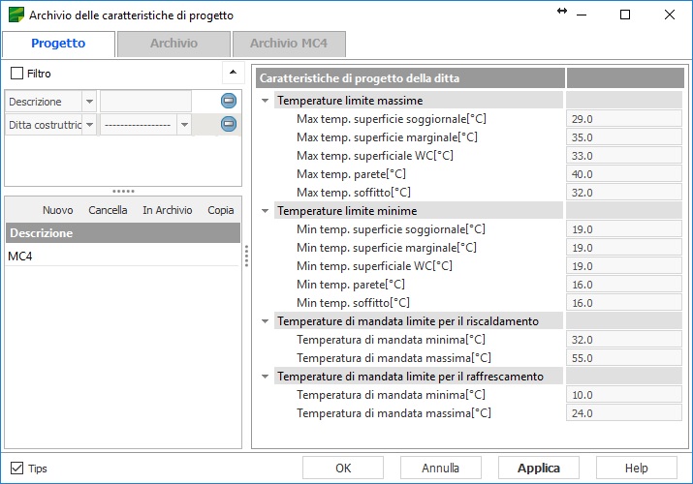The width and height of the screenshot is (693, 484).
Task: Click the Min temp. soffitto[°C] label
Action: pos(353,303)
